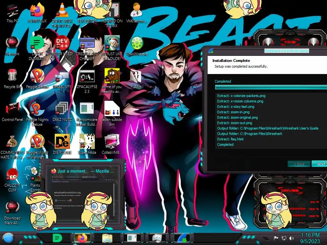The image size is (327, 245).
Task: Click the volume speaker tray icon
Action: tap(291, 238)
